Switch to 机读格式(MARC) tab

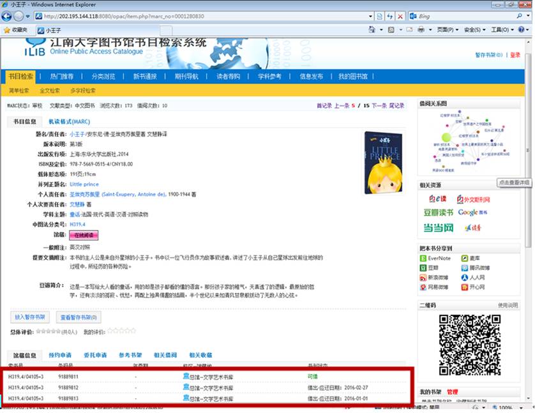(70, 121)
